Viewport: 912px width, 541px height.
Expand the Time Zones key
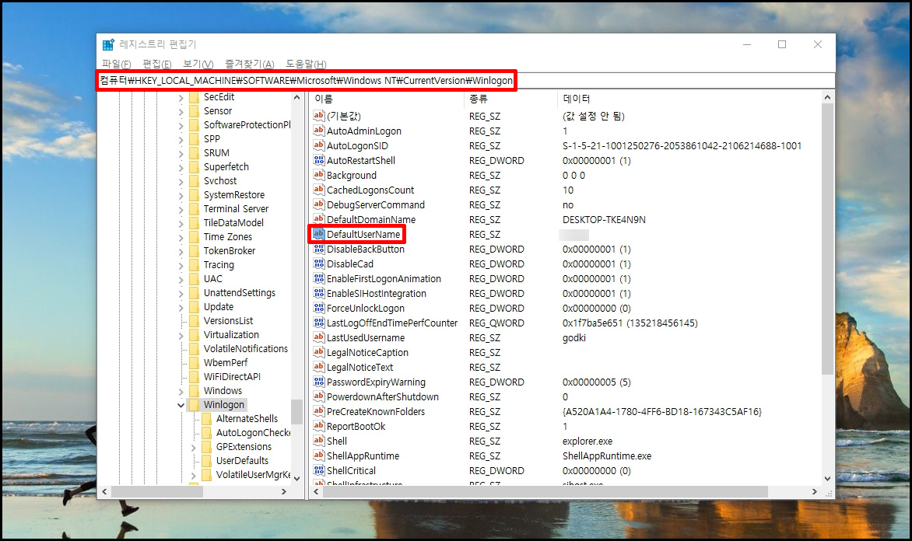click(181, 237)
